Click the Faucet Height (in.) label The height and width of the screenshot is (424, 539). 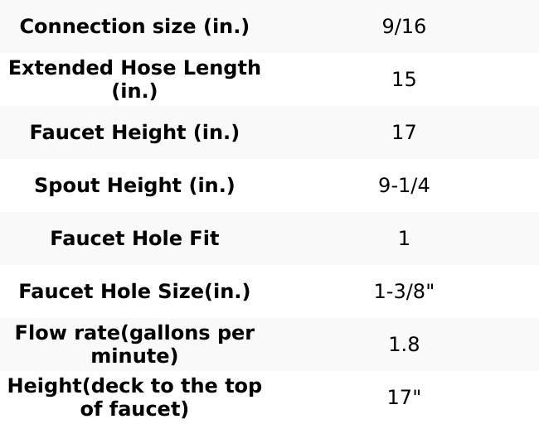(134, 132)
